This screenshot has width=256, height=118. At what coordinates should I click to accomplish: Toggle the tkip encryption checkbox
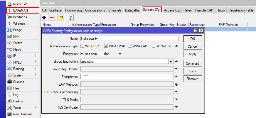click(102, 54)
